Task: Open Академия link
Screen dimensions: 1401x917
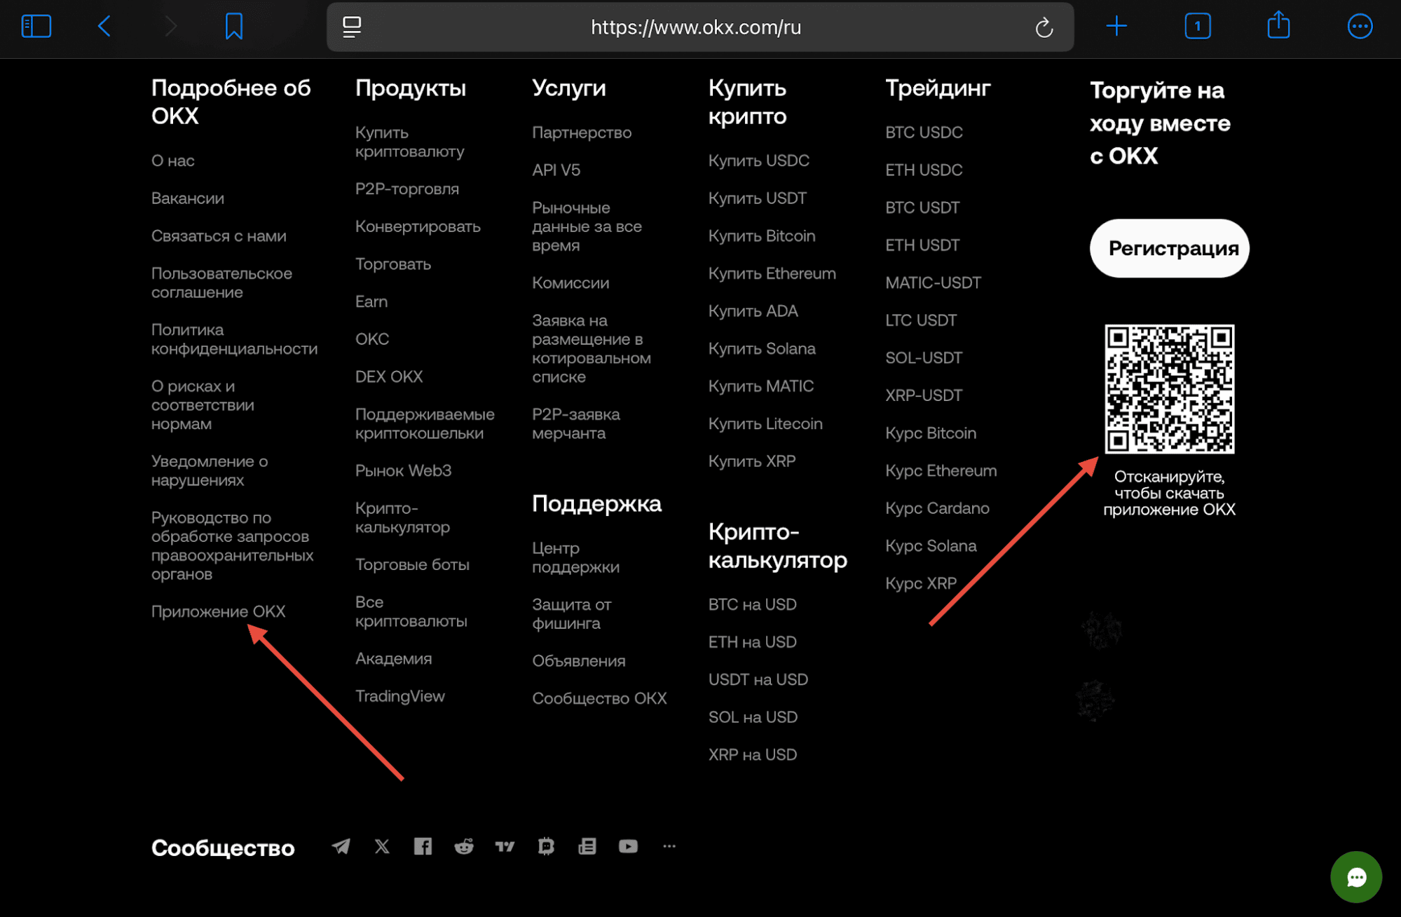Action: coord(393,658)
